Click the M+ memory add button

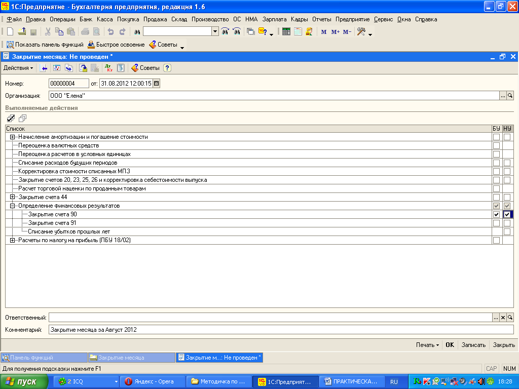(x=336, y=32)
